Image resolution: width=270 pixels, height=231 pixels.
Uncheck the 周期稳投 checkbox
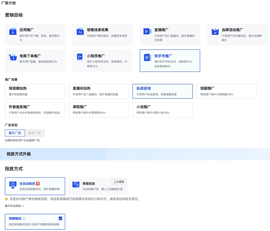click(60, 218)
